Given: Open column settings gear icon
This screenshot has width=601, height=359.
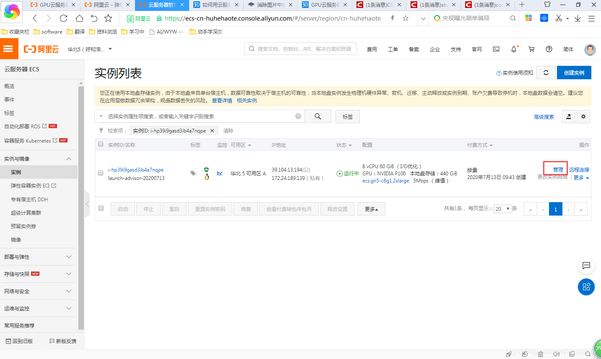Looking at the screenshot, I should pos(583,117).
